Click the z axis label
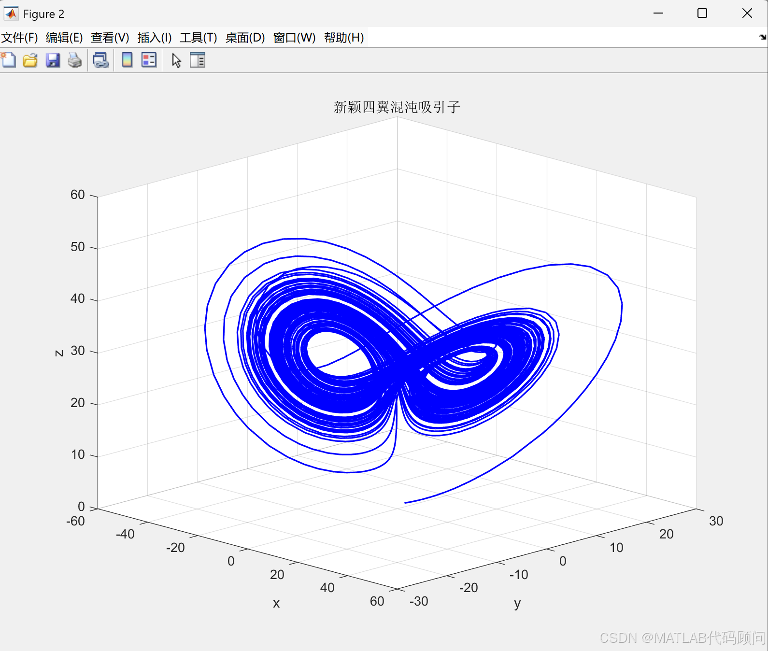 (x=59, y=353)
